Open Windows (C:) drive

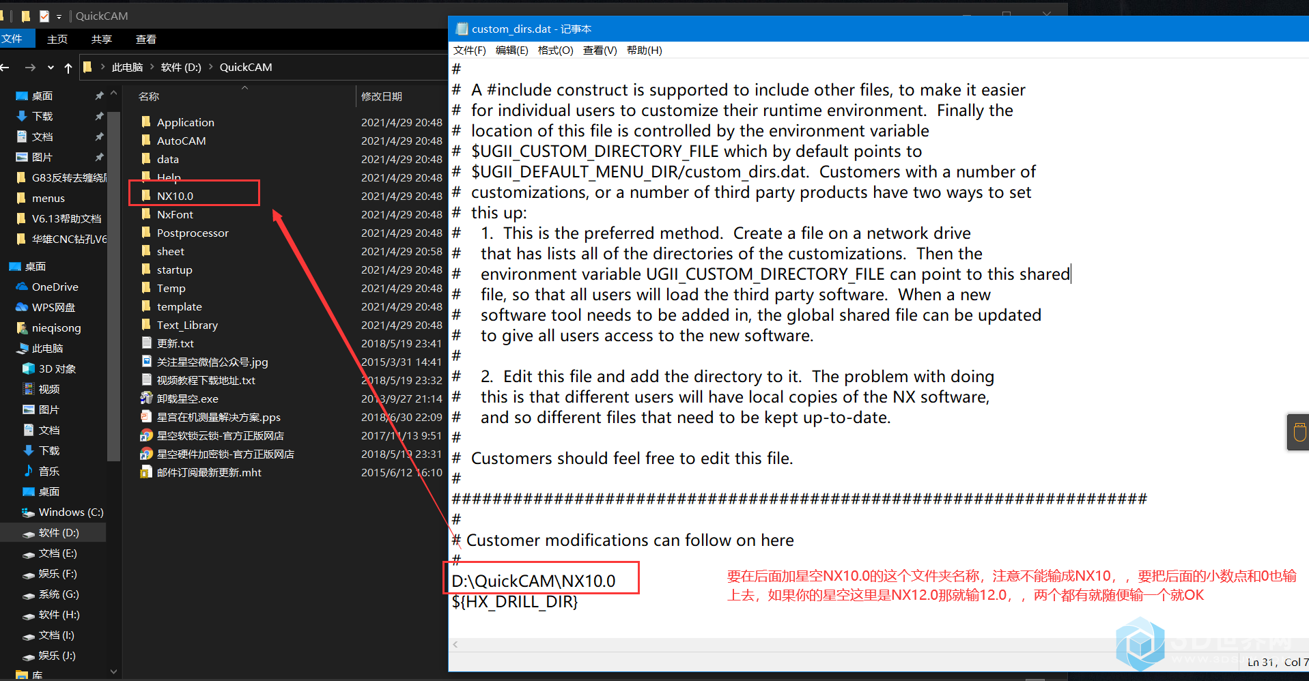(71, 512)
